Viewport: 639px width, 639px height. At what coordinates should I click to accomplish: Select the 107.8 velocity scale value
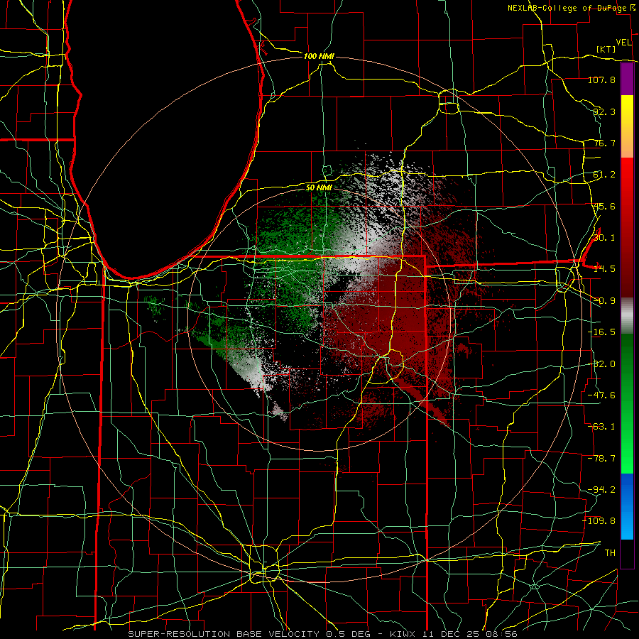(601, 80)
